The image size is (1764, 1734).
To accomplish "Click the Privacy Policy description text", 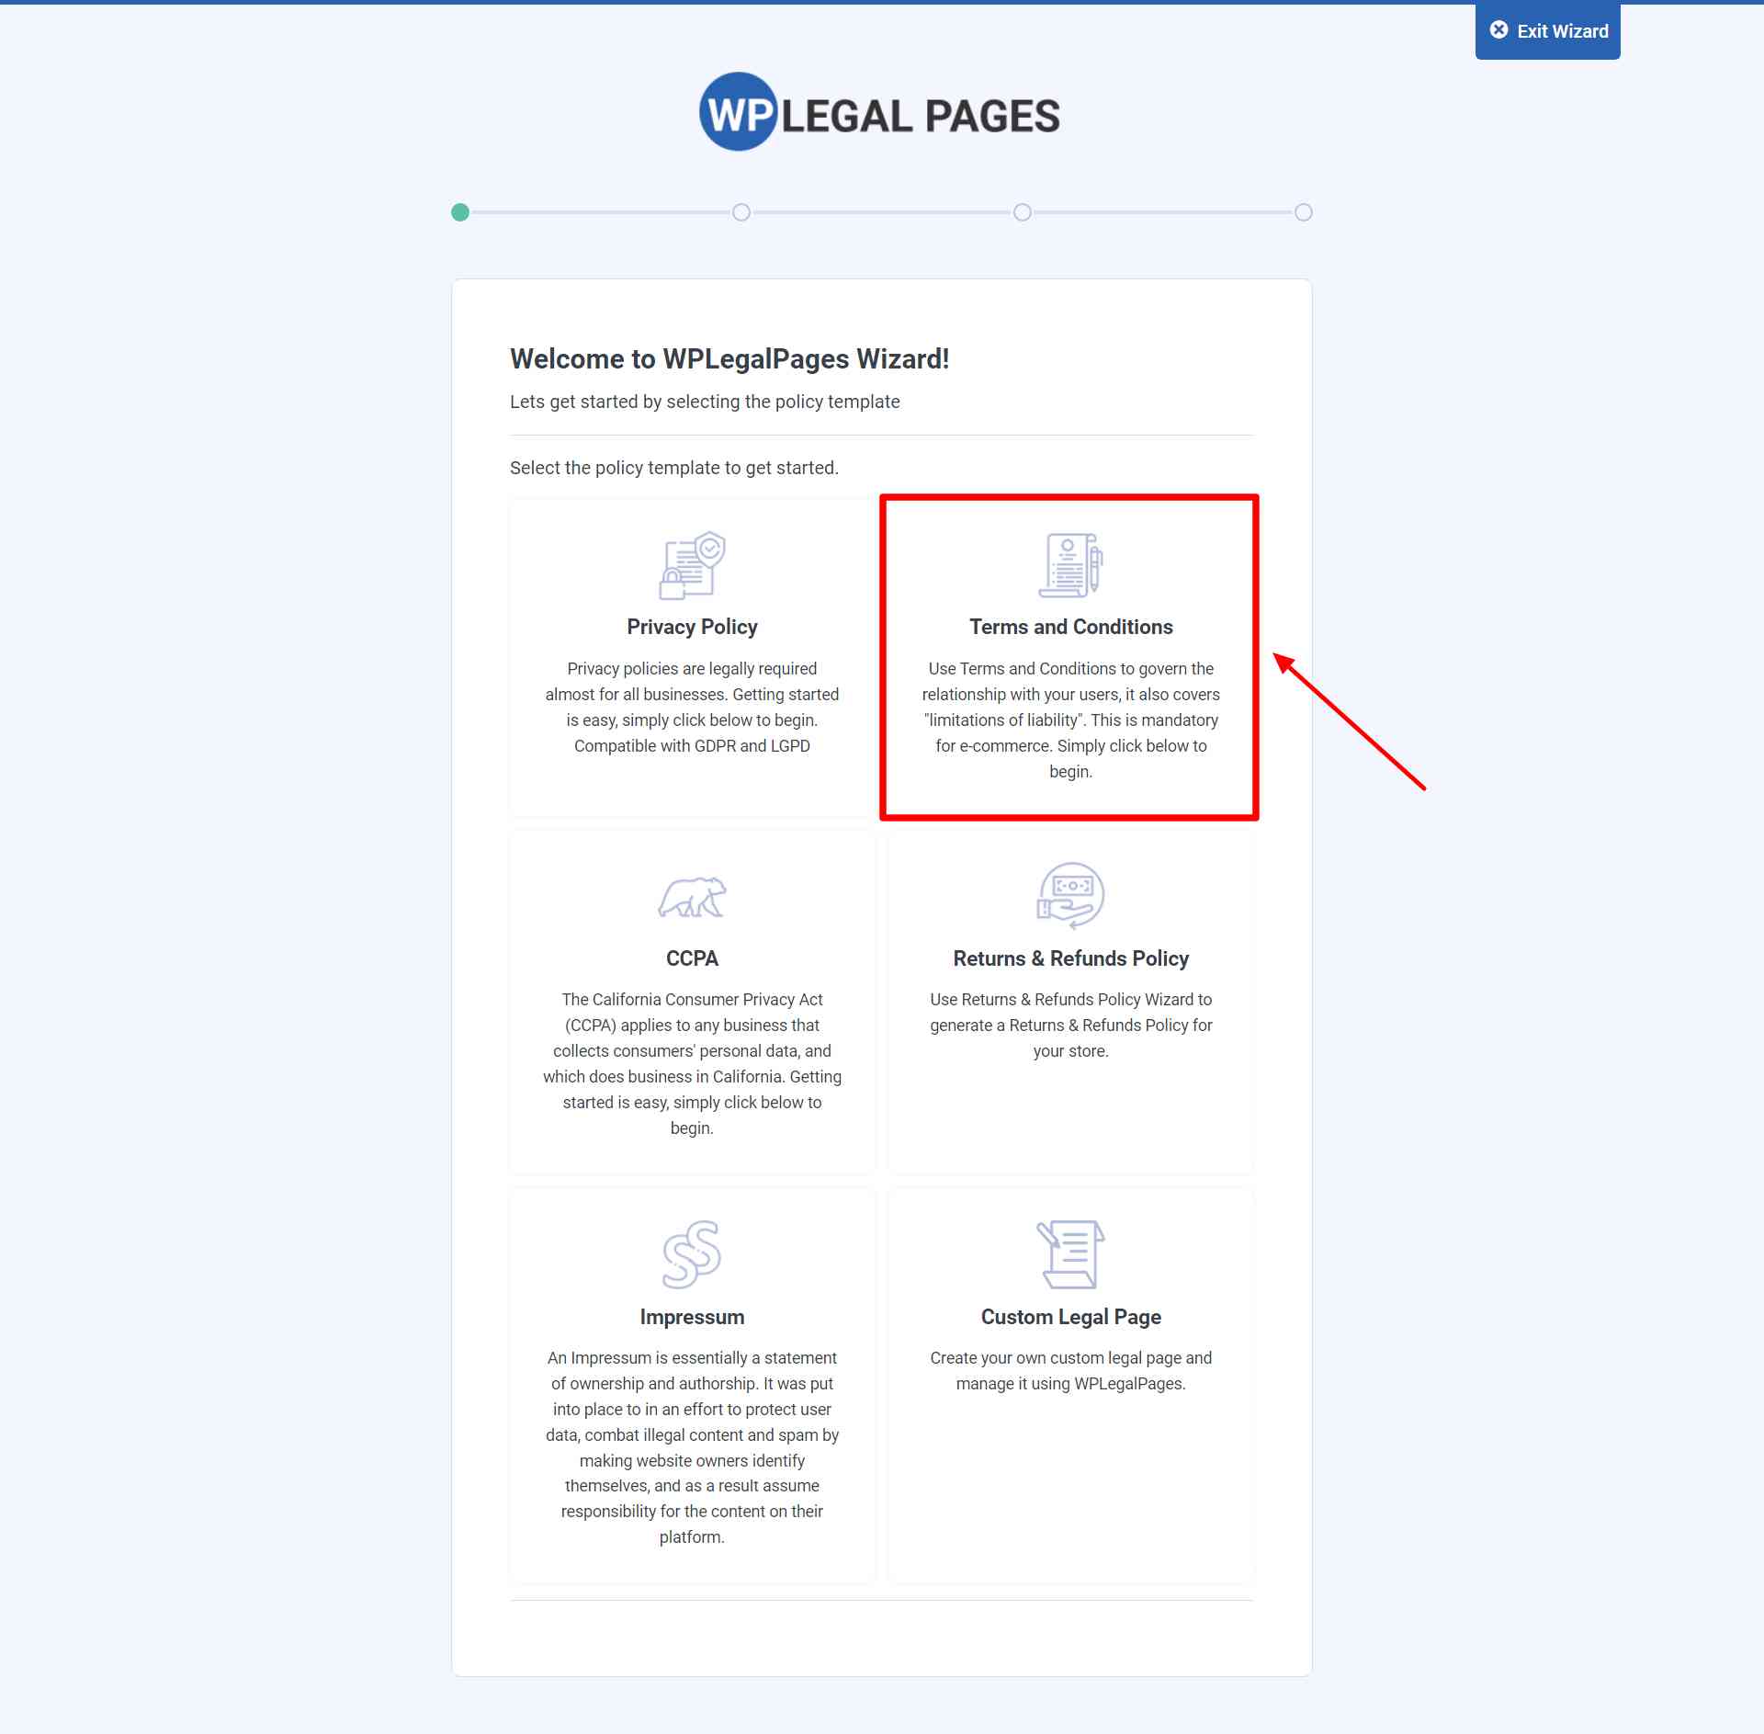I will 693,708.
